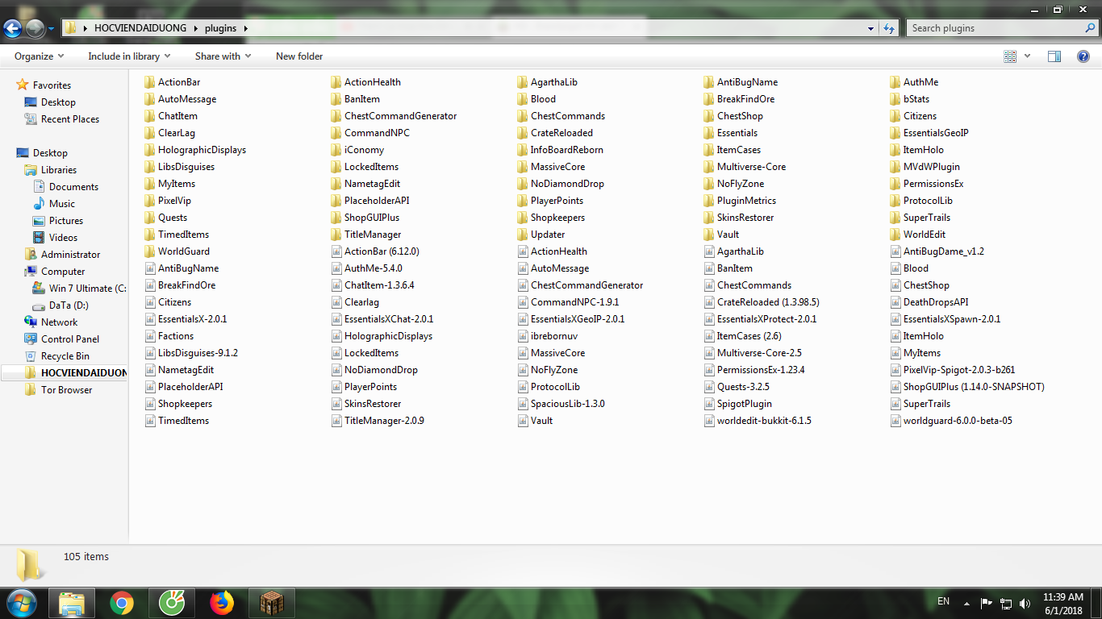Open the Music library
Image resolution: width=1102 pixels, height=619 pixels.
[62, 204]
